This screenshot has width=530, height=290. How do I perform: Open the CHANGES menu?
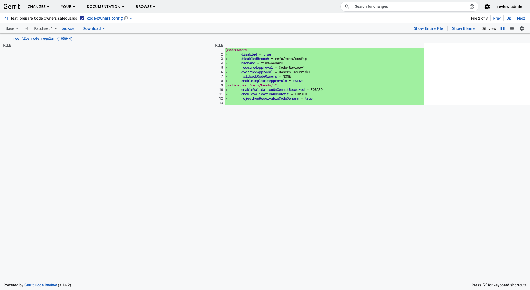[39, 7]
